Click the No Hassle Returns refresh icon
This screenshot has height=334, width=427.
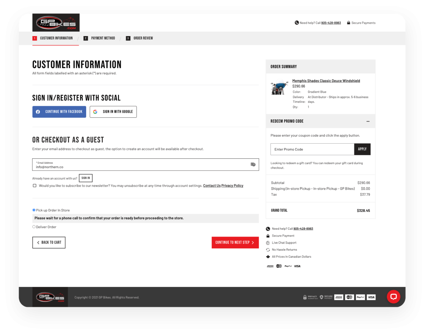coord(268,249)
